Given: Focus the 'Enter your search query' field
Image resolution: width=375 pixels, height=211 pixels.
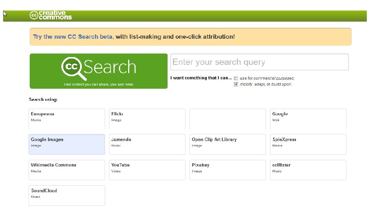Looking at the screenshot, I should [259, 62].
